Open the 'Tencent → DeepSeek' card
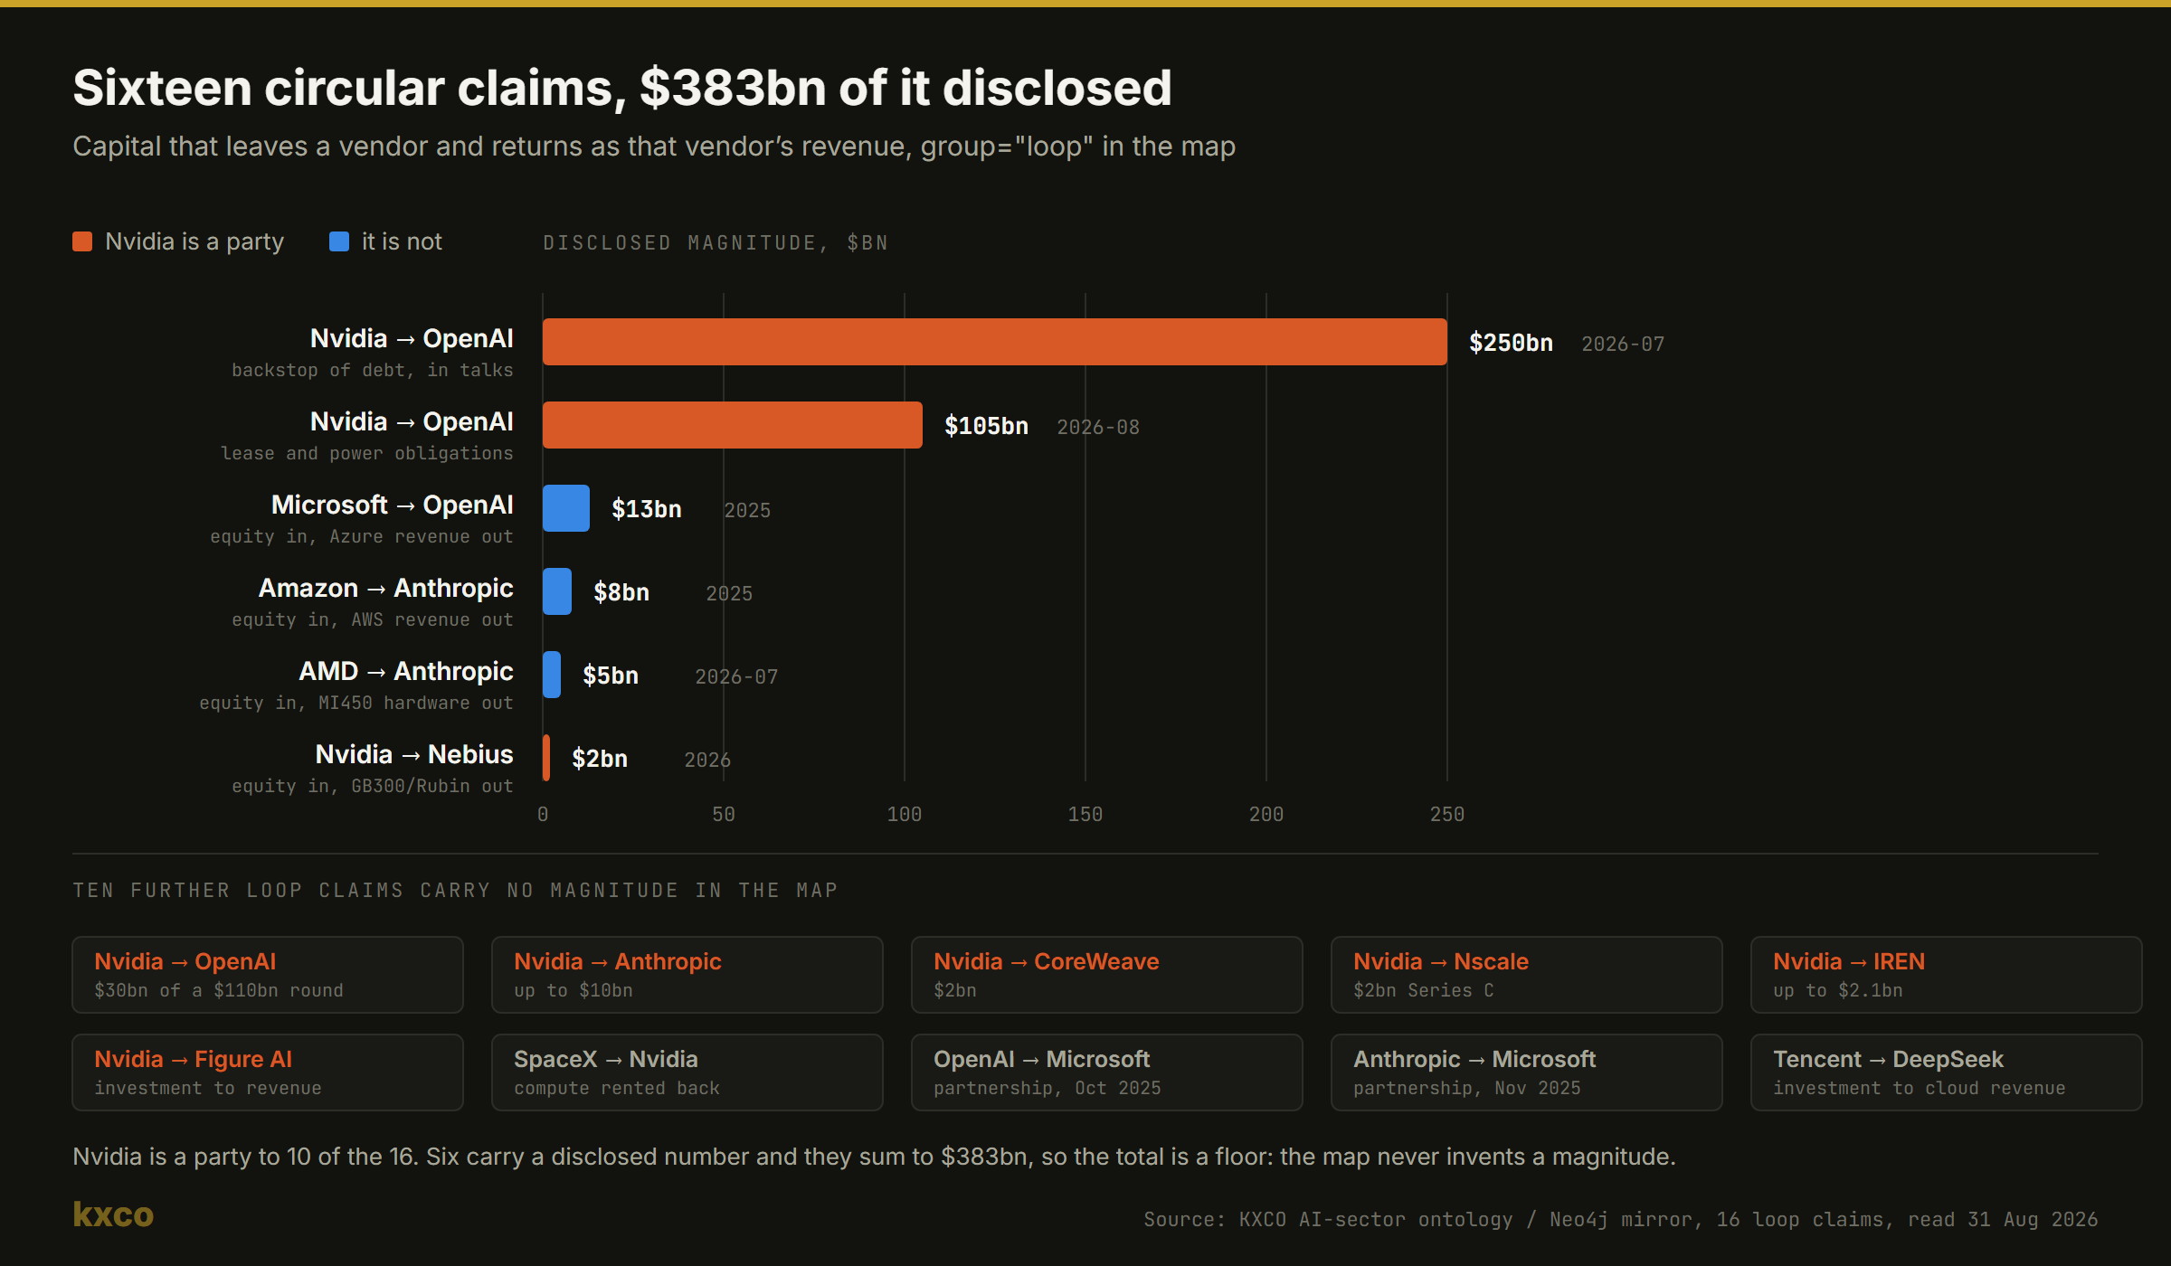This screenshot has width=2171, height=1266. point(1947,1072)
